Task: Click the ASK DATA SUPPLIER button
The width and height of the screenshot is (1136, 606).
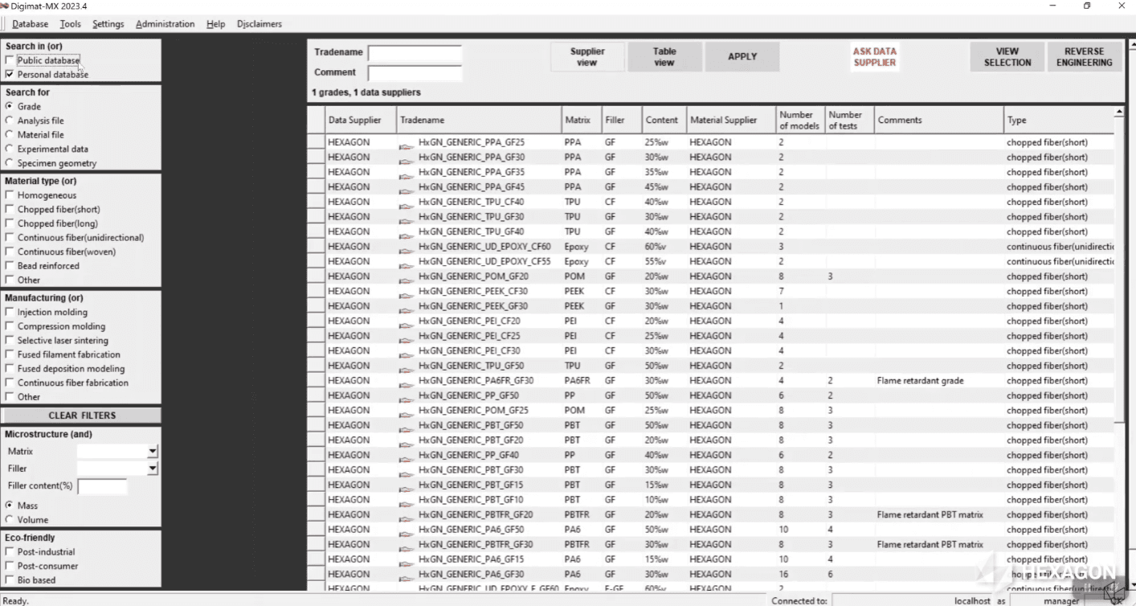Action: pyautogui.click(x=874, y=56)
